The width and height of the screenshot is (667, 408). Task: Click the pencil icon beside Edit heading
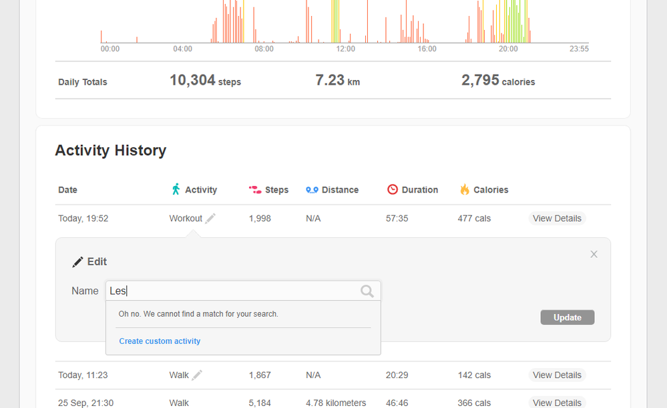78,262
